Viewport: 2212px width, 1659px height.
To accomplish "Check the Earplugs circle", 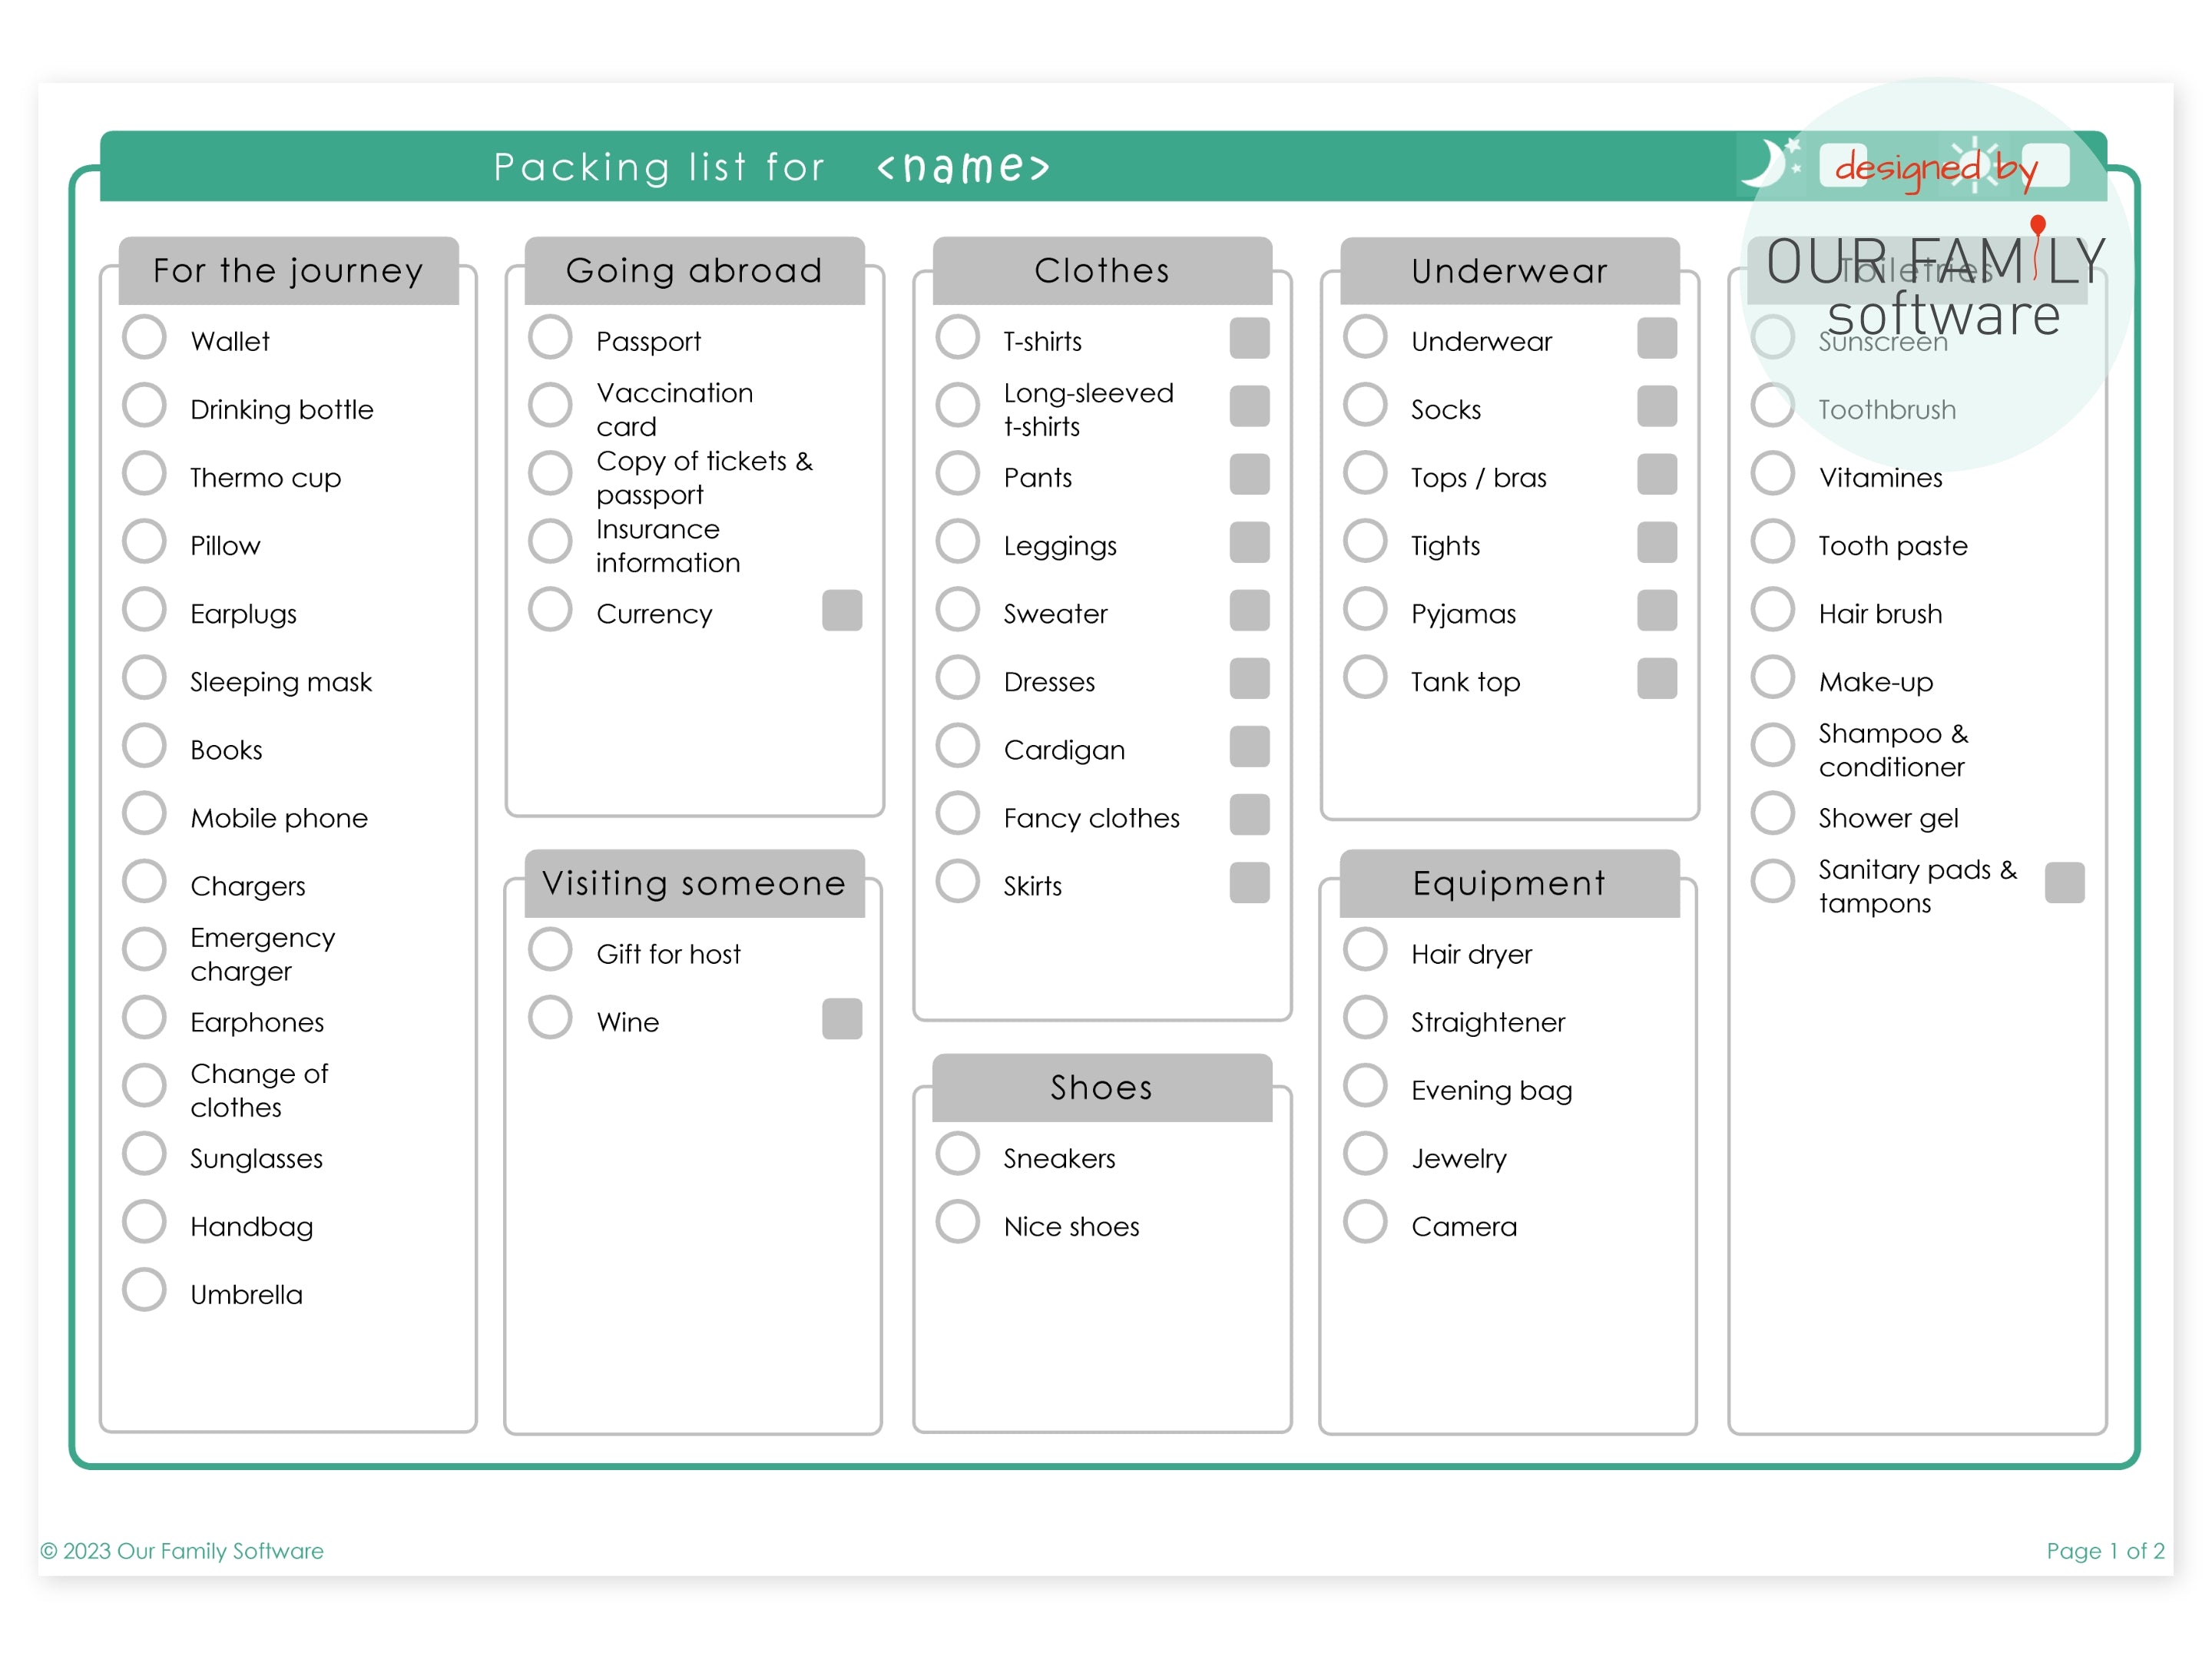I will click(144, 610).
